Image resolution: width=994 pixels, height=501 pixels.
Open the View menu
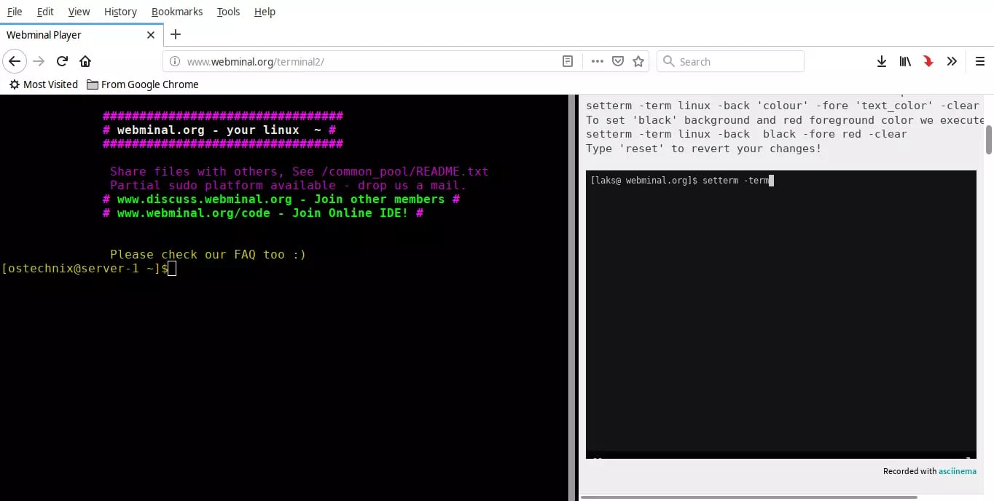point(79,12)
